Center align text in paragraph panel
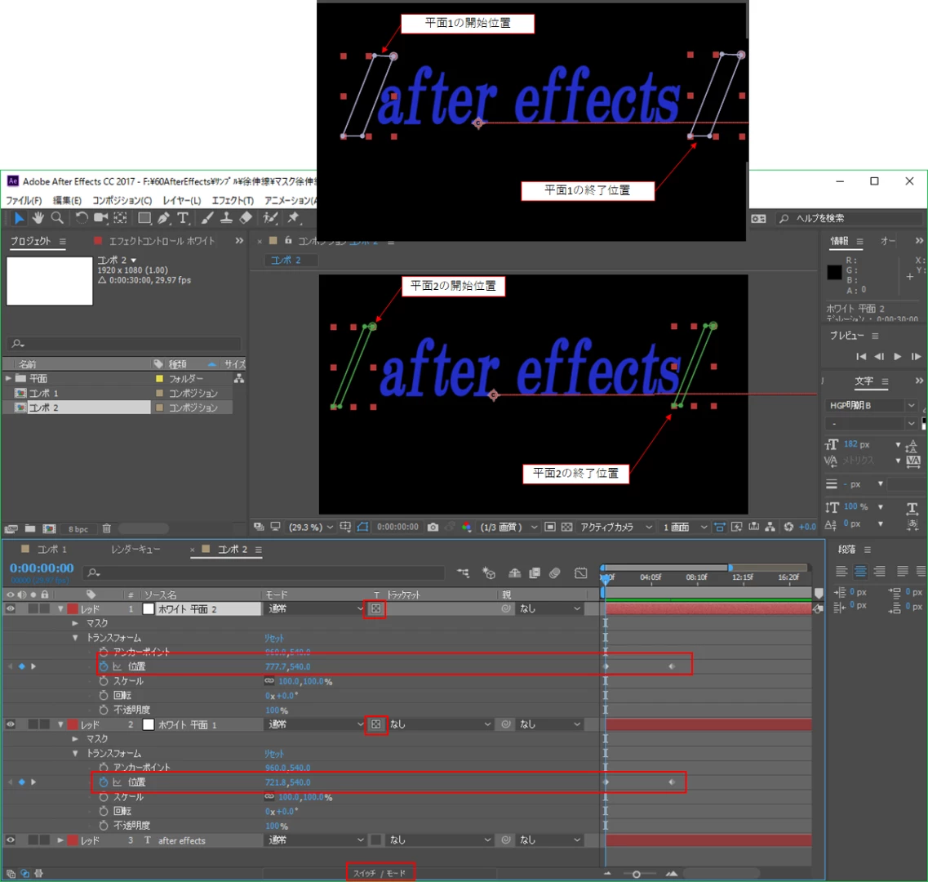 point(860,571)
